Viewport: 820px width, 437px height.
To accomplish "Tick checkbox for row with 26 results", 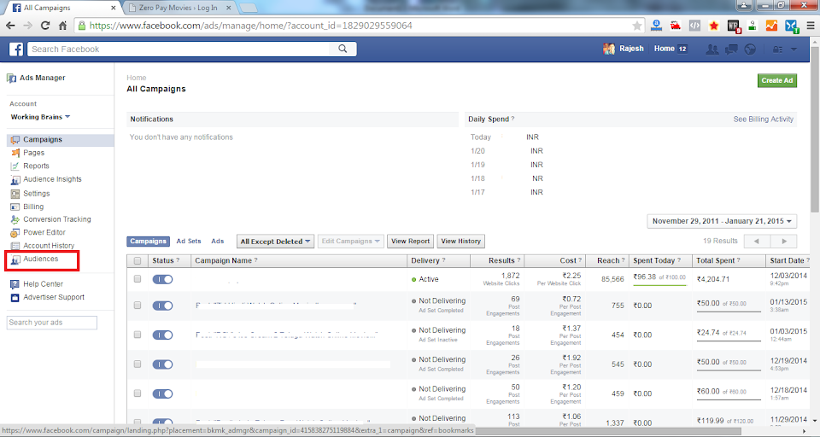I will pos(138,364).
